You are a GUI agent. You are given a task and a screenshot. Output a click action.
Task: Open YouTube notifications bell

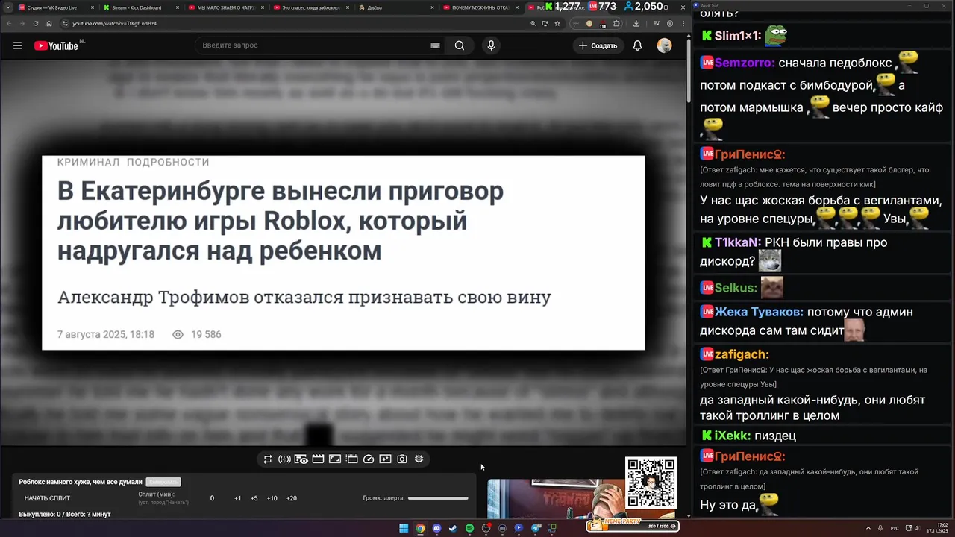[637, 45]
